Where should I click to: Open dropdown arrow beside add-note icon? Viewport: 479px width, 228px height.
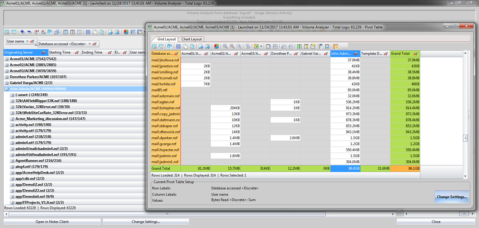click(x=261, y=46)
